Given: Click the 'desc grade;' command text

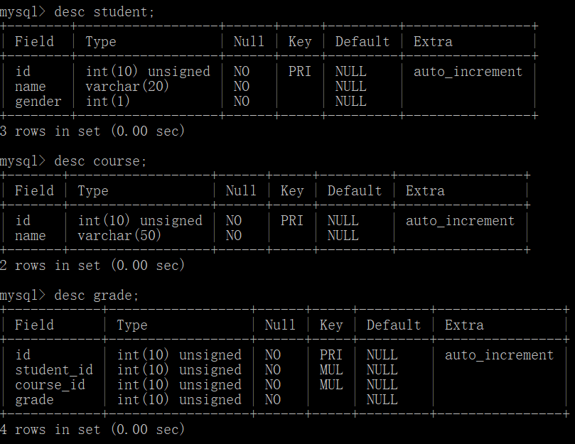Looking at the screenshot, I should pos(97,296).
